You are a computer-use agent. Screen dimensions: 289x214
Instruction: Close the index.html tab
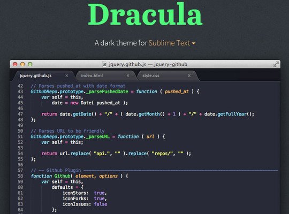128,75
